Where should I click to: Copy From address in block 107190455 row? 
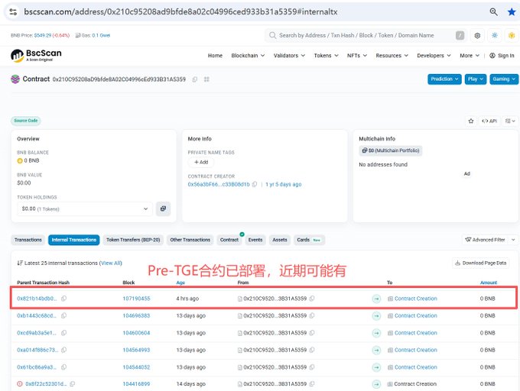(x=312, y=299)
